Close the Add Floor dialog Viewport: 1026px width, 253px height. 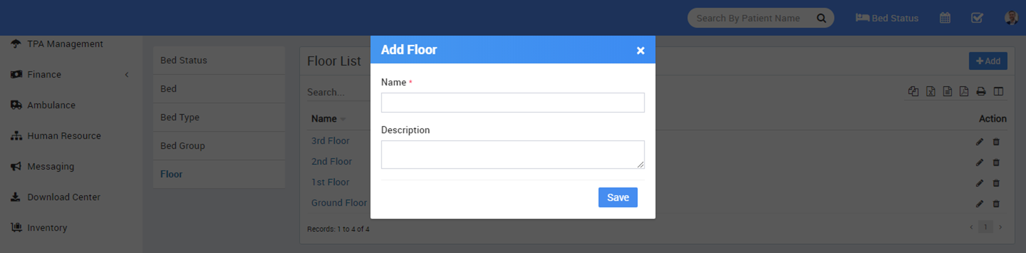640,51
